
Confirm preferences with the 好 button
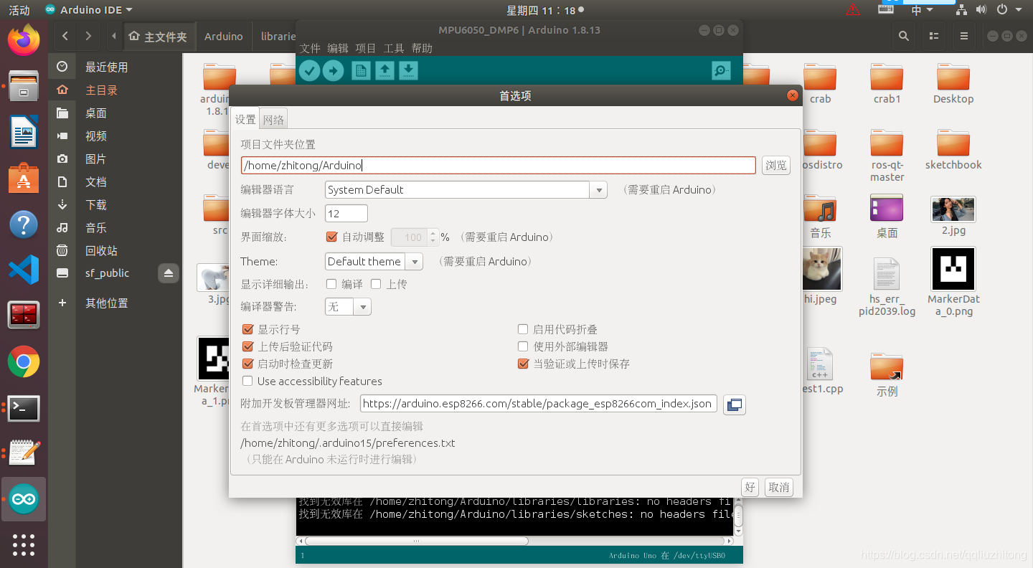750,487
